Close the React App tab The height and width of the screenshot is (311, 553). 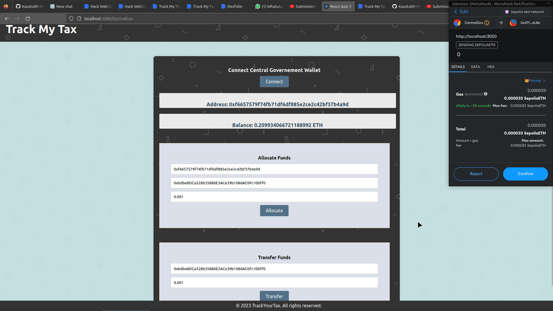tap(350, 7)
